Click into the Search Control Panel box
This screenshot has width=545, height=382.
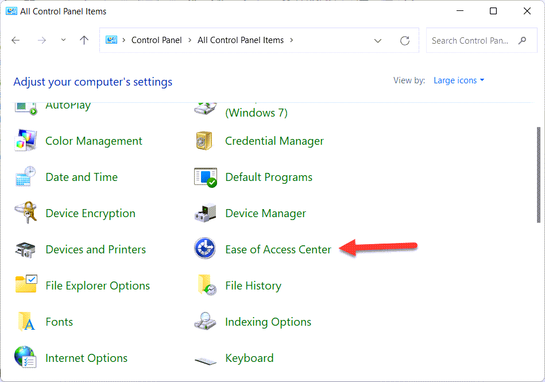pyautogui.click(x=471, y=41)
